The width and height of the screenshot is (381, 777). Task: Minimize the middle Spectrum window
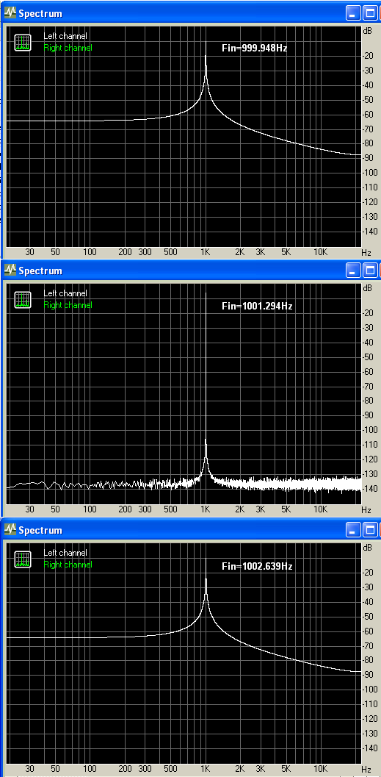click(x=353, y=270)
